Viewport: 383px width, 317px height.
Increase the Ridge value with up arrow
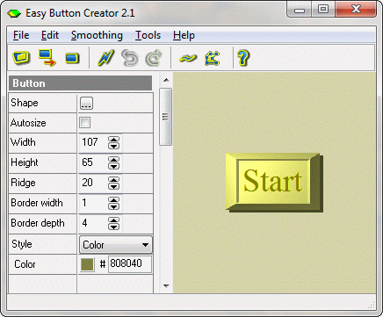point(113,180)
